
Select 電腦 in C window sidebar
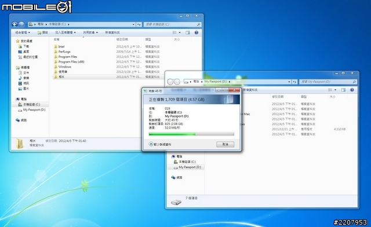tap(21, 99)
